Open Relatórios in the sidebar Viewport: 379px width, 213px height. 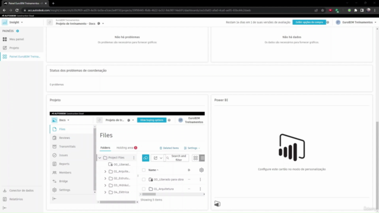(x=16, y=199)
